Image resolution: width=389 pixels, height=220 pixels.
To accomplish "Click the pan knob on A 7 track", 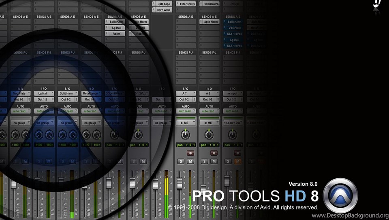I will (x=186, y=135).
